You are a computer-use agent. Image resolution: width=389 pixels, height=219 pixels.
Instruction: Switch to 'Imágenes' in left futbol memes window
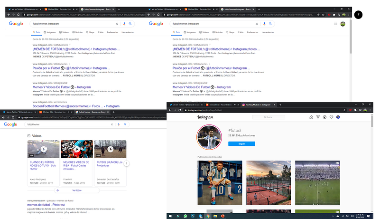[50, 32]
